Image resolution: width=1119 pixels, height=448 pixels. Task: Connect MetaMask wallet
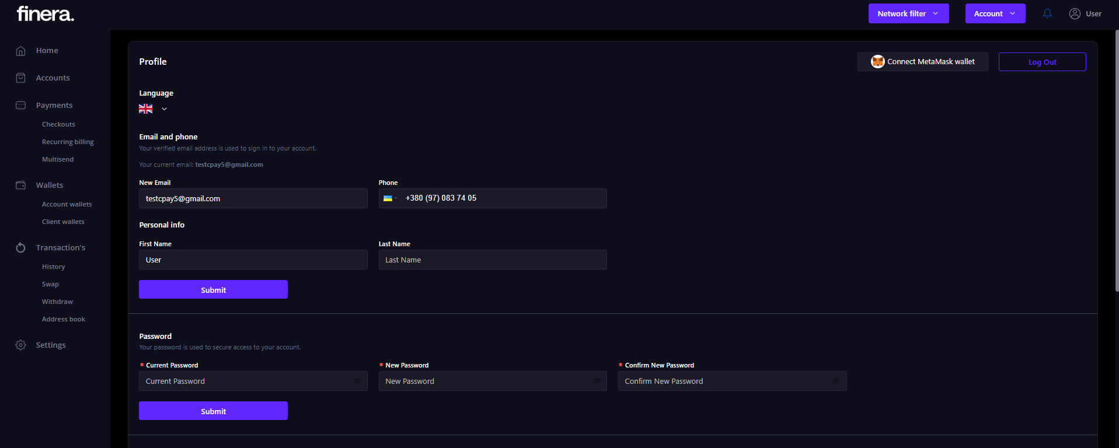pyautogui.click(x=922, y=62)
